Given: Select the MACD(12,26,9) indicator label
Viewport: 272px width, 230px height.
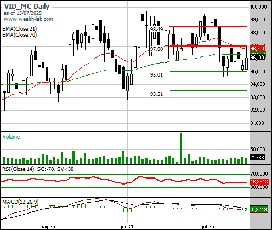Looking at the screenshot, I should [20, 202].
